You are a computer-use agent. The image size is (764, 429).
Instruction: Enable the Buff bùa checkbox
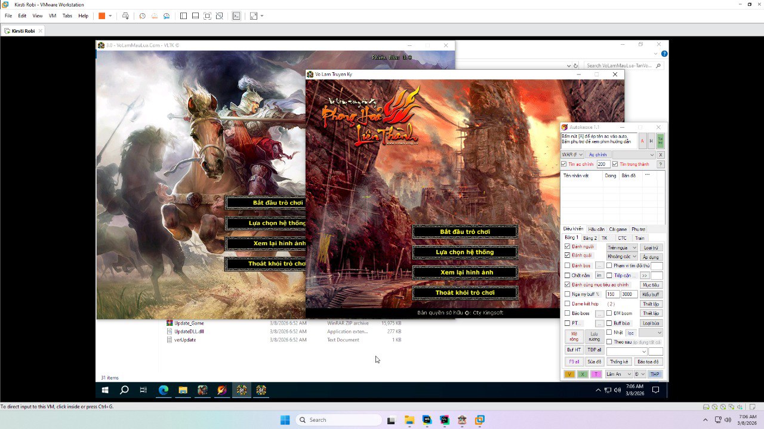point(609,323)
